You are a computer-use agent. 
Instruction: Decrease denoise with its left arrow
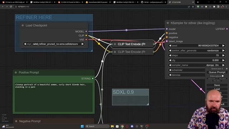pyautogui.click(x=170, y=75)
